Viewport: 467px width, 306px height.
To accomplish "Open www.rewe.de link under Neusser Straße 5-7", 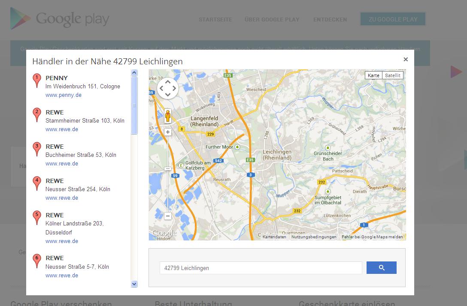I will tap(62, 276).
